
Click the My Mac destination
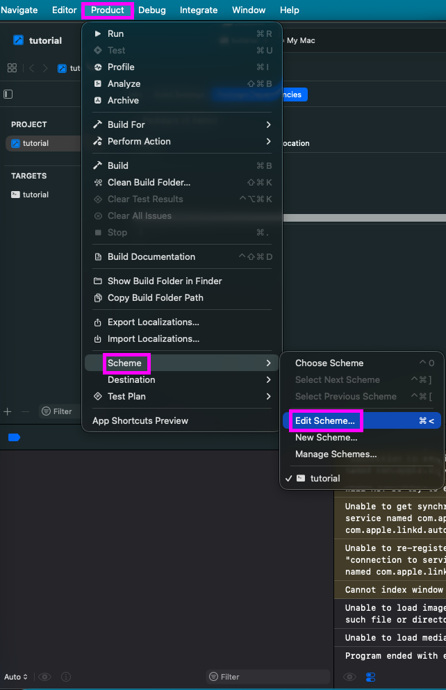[301, 40]
